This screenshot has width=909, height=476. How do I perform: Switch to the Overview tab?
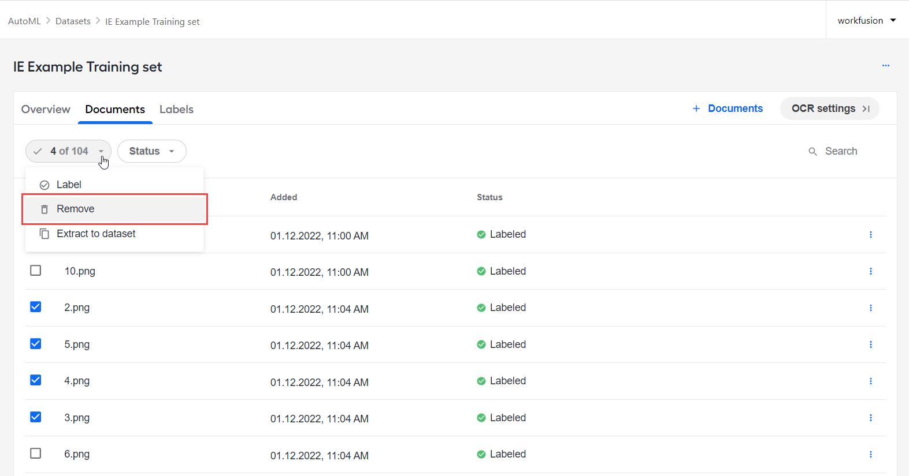tap(46, 109)
